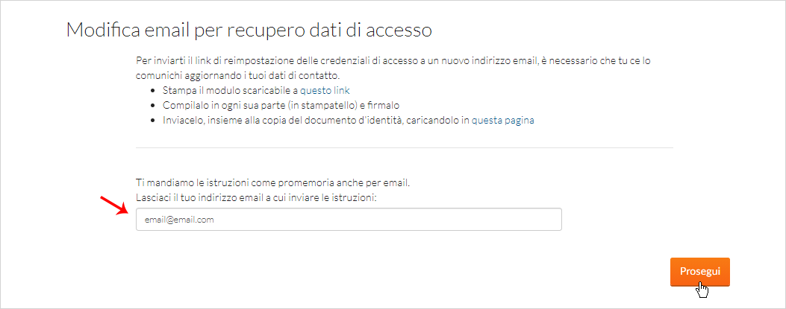Follow the "questa pagina" upload link

click(x=503, y=121)
